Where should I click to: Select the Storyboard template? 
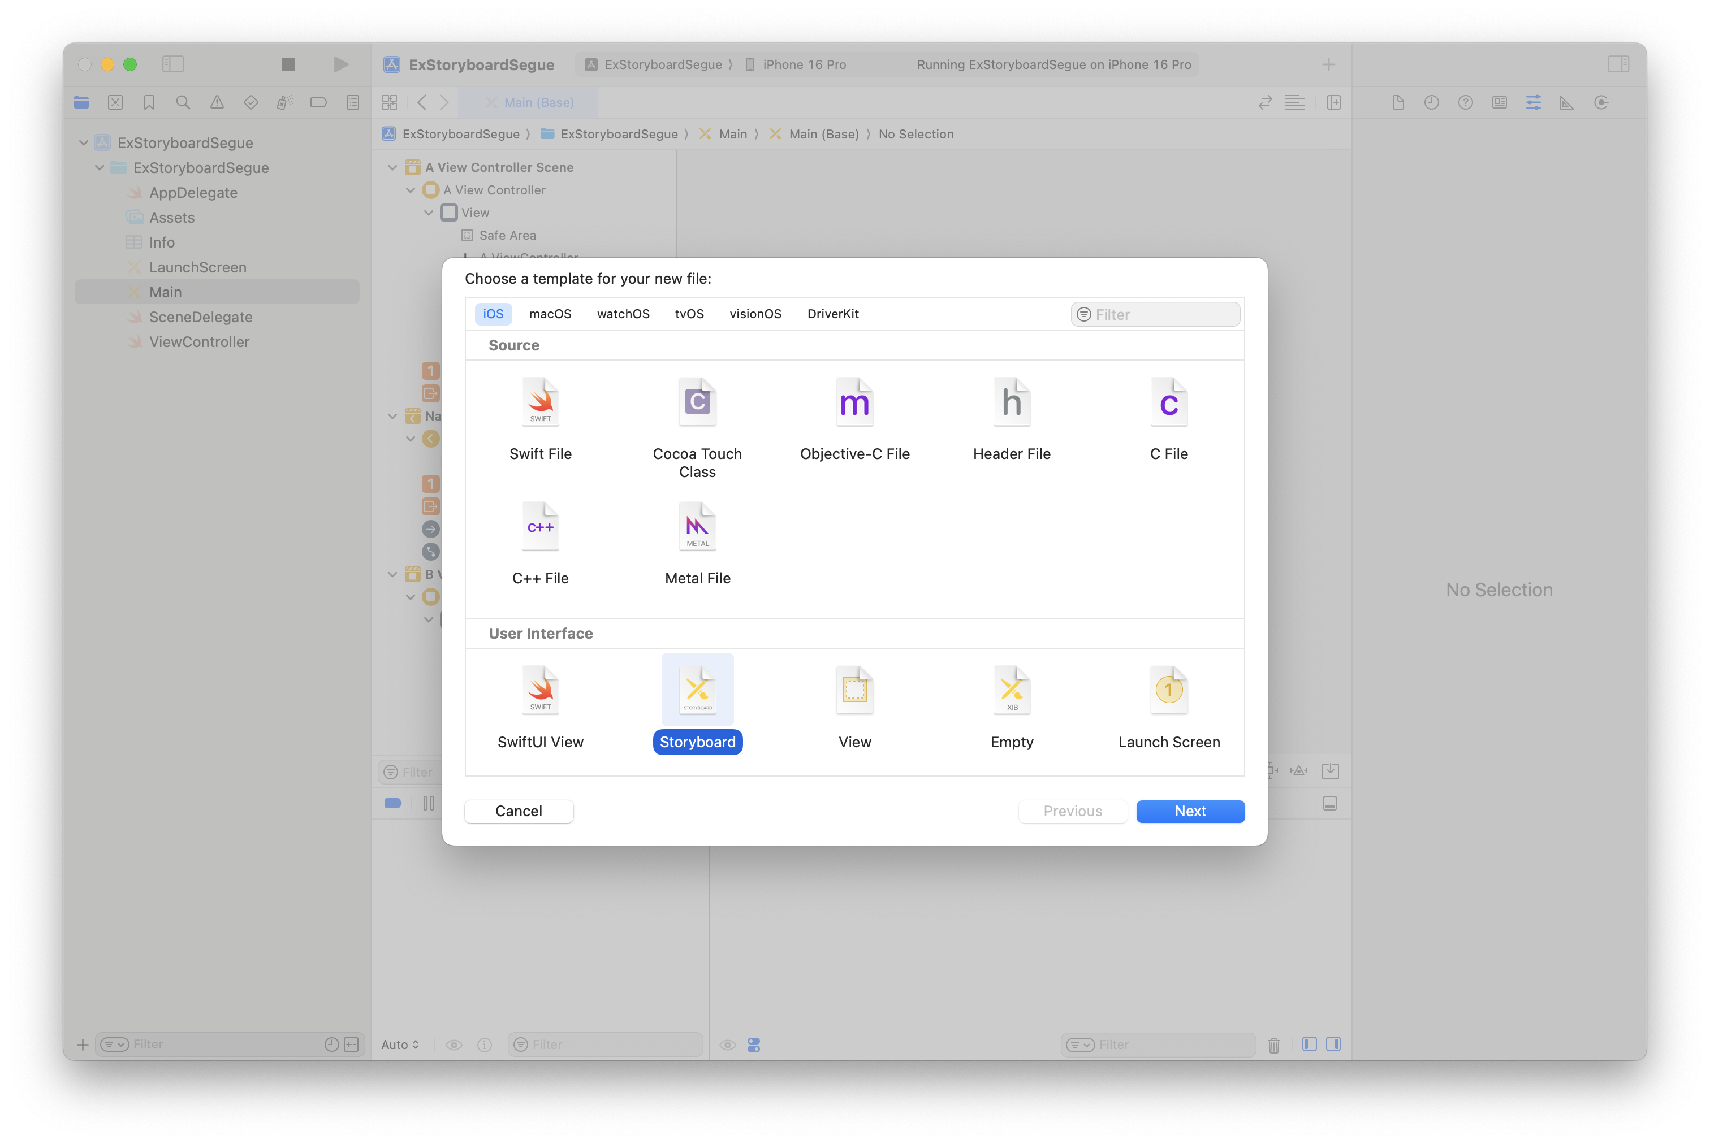pos(697,705)
